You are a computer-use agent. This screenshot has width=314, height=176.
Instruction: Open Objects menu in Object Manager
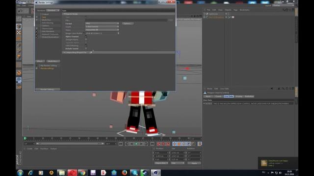coord(228,10)
